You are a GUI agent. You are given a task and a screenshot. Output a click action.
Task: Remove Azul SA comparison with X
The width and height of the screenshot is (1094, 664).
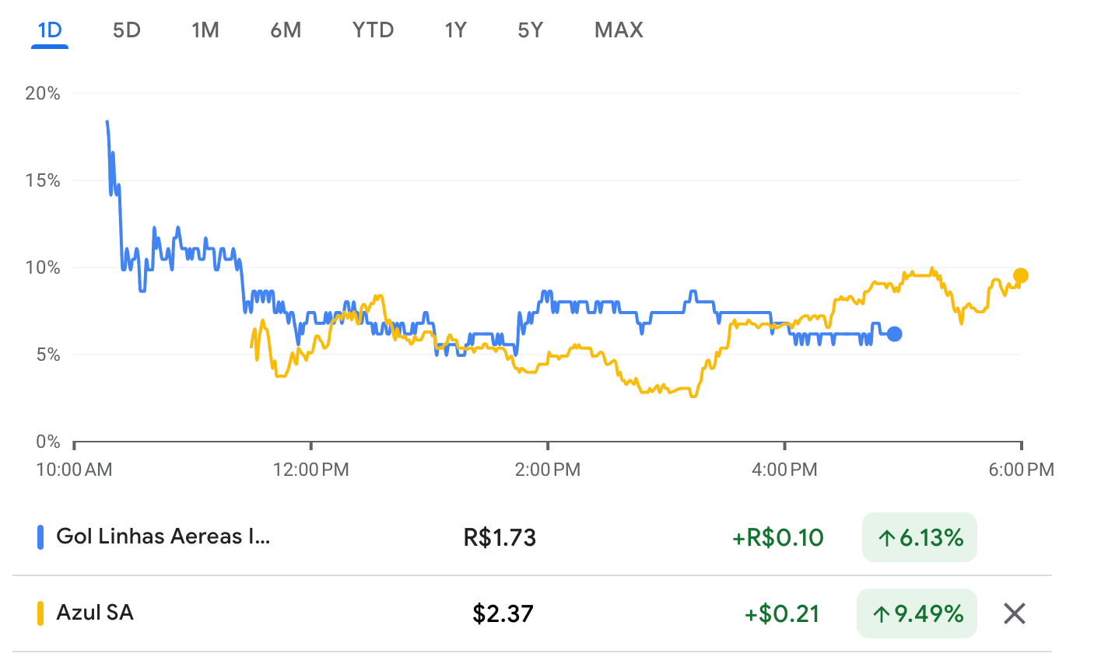click(x=1015, y=613)
